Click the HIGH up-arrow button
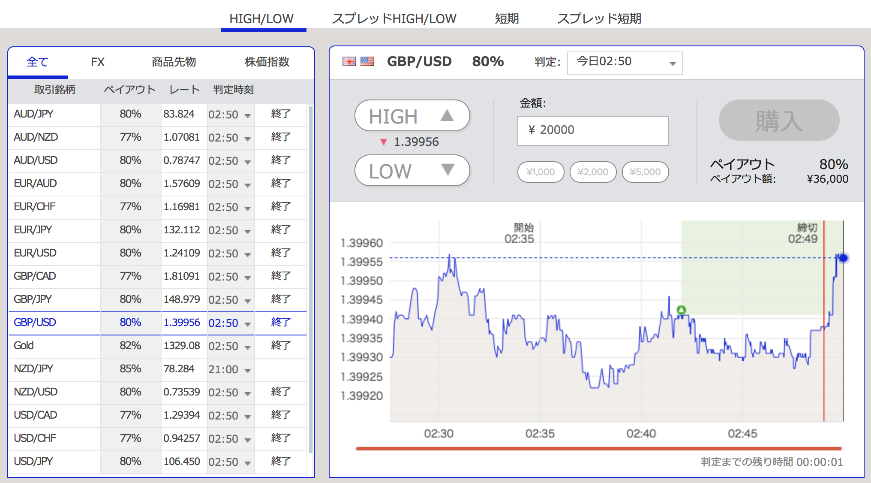 (x=412, y=116)
